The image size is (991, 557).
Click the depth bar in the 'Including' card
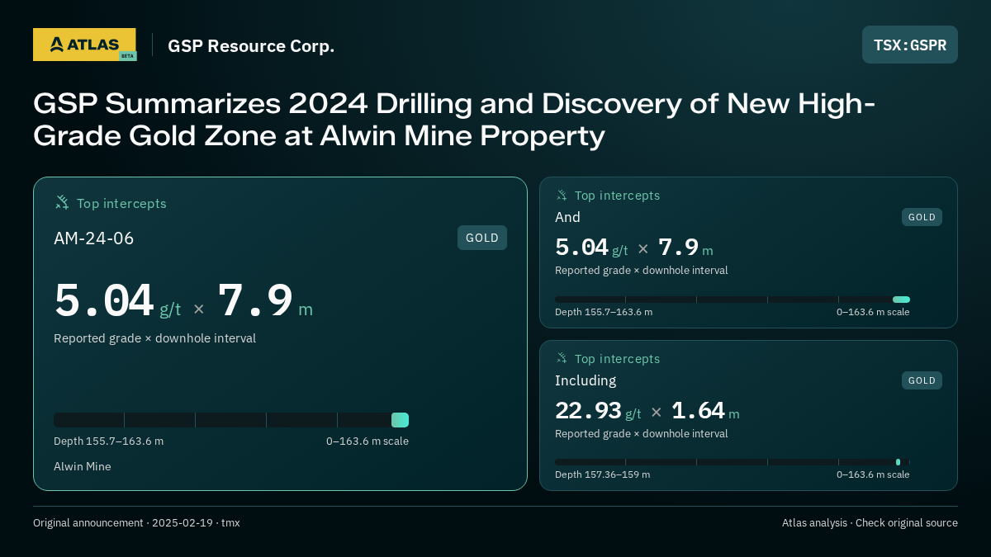pos(733,462)
